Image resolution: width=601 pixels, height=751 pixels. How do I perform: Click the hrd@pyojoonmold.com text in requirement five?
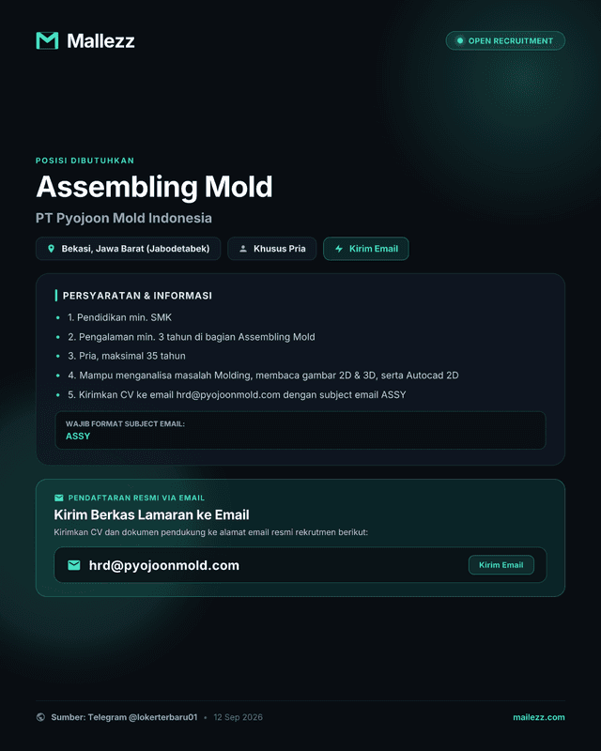(x=228, y=394)
